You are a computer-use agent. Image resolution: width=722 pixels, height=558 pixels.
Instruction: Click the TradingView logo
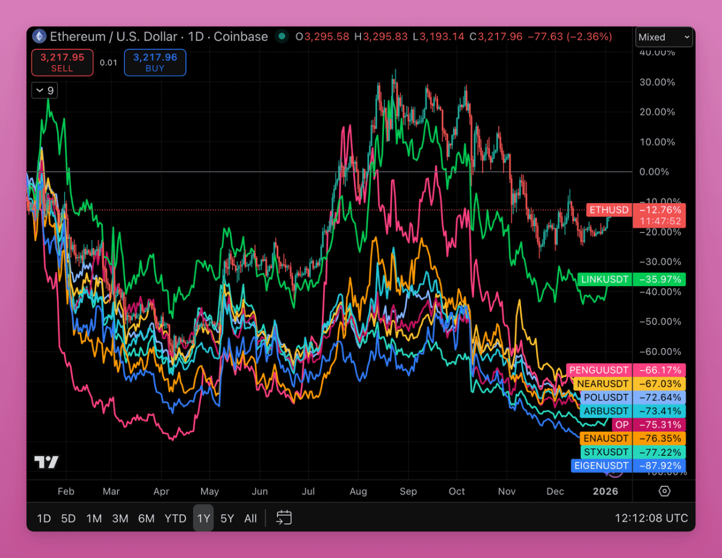pyautogui.click(x=46, y=462)
